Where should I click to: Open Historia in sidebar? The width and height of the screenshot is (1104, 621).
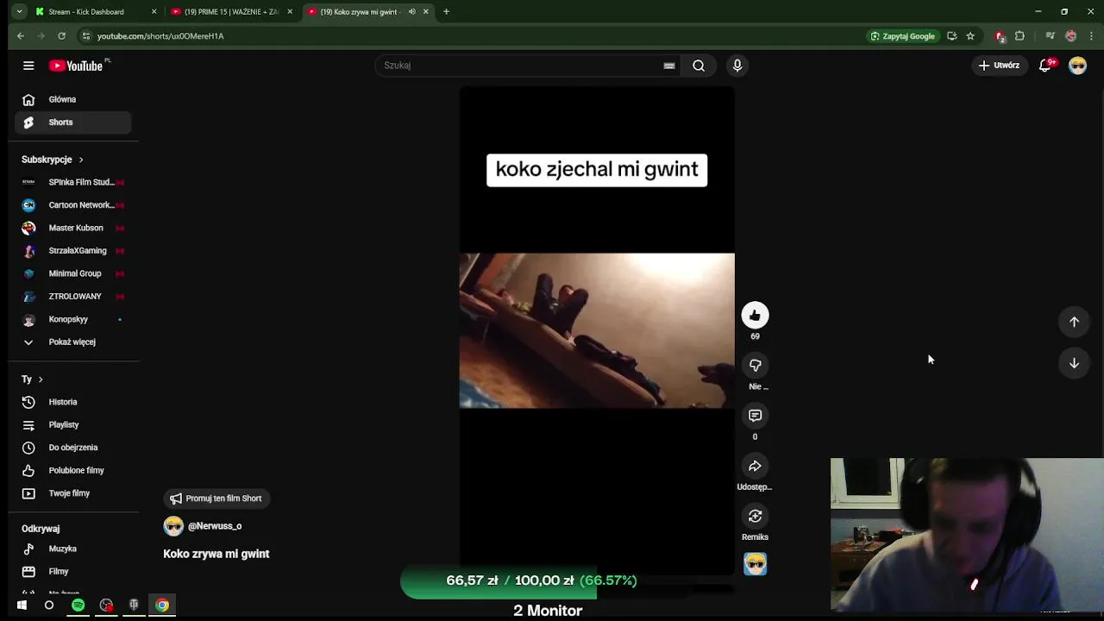pos(72,403)
